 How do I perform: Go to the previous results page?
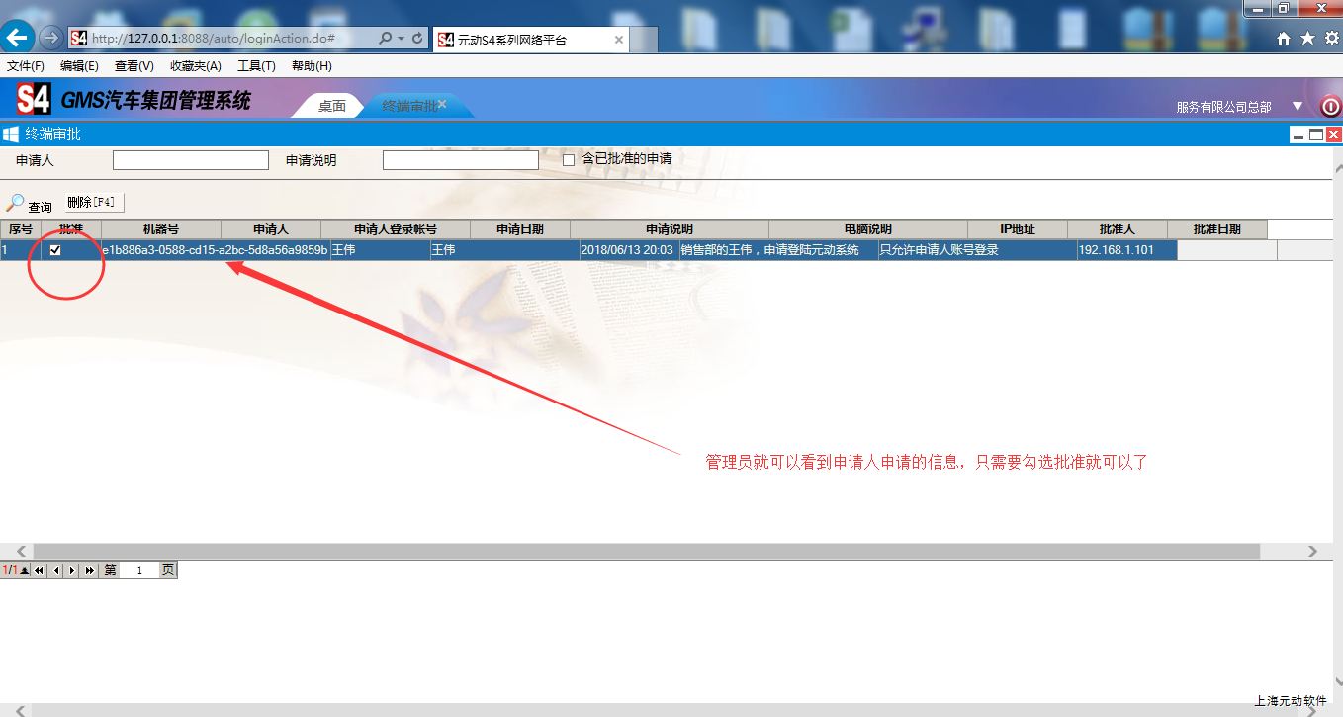(56, 571)
